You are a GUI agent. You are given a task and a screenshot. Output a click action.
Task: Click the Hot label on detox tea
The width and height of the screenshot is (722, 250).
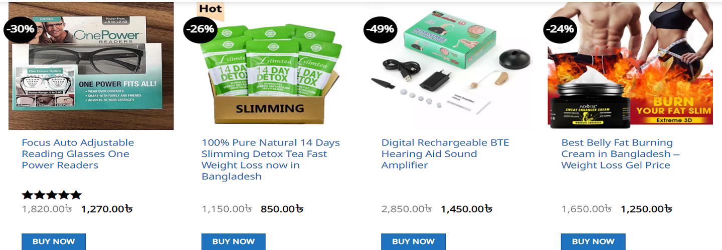211,8
